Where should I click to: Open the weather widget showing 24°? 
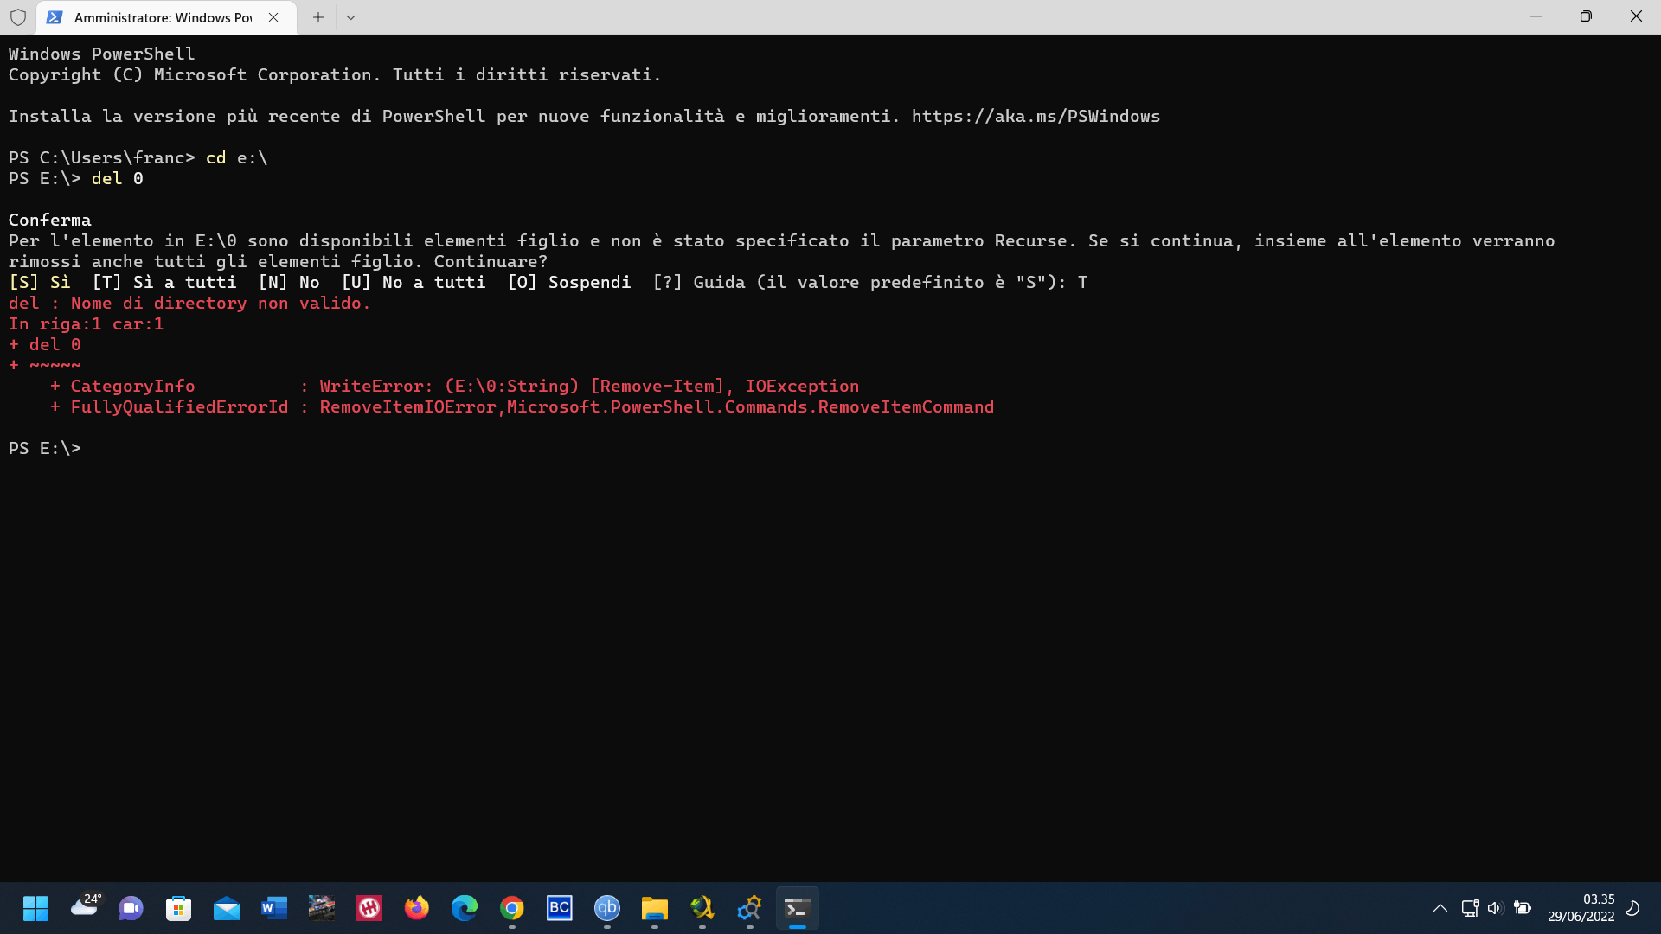(84, 906)
